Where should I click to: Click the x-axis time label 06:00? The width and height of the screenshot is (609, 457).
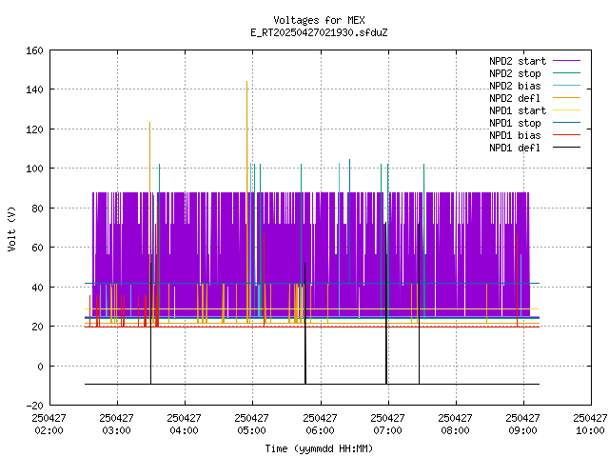point(320,431)
